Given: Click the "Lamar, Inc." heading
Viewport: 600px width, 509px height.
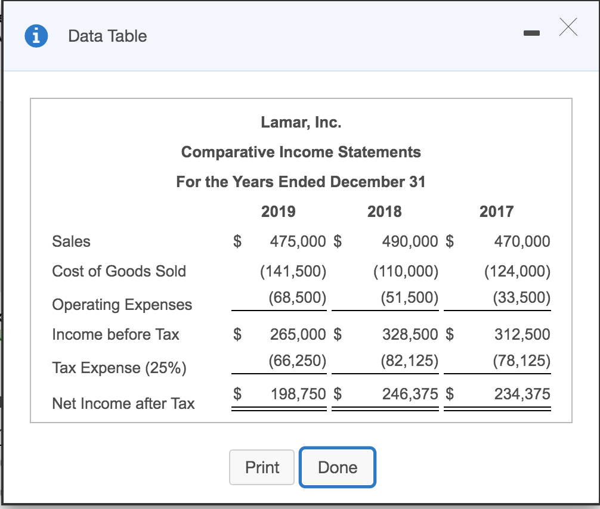Looking at the screenshot, I should (301, 122).
